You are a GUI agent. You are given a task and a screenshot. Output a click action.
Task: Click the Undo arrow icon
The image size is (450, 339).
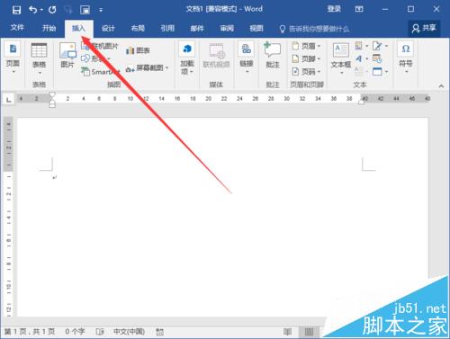click(x=33, y=10)
